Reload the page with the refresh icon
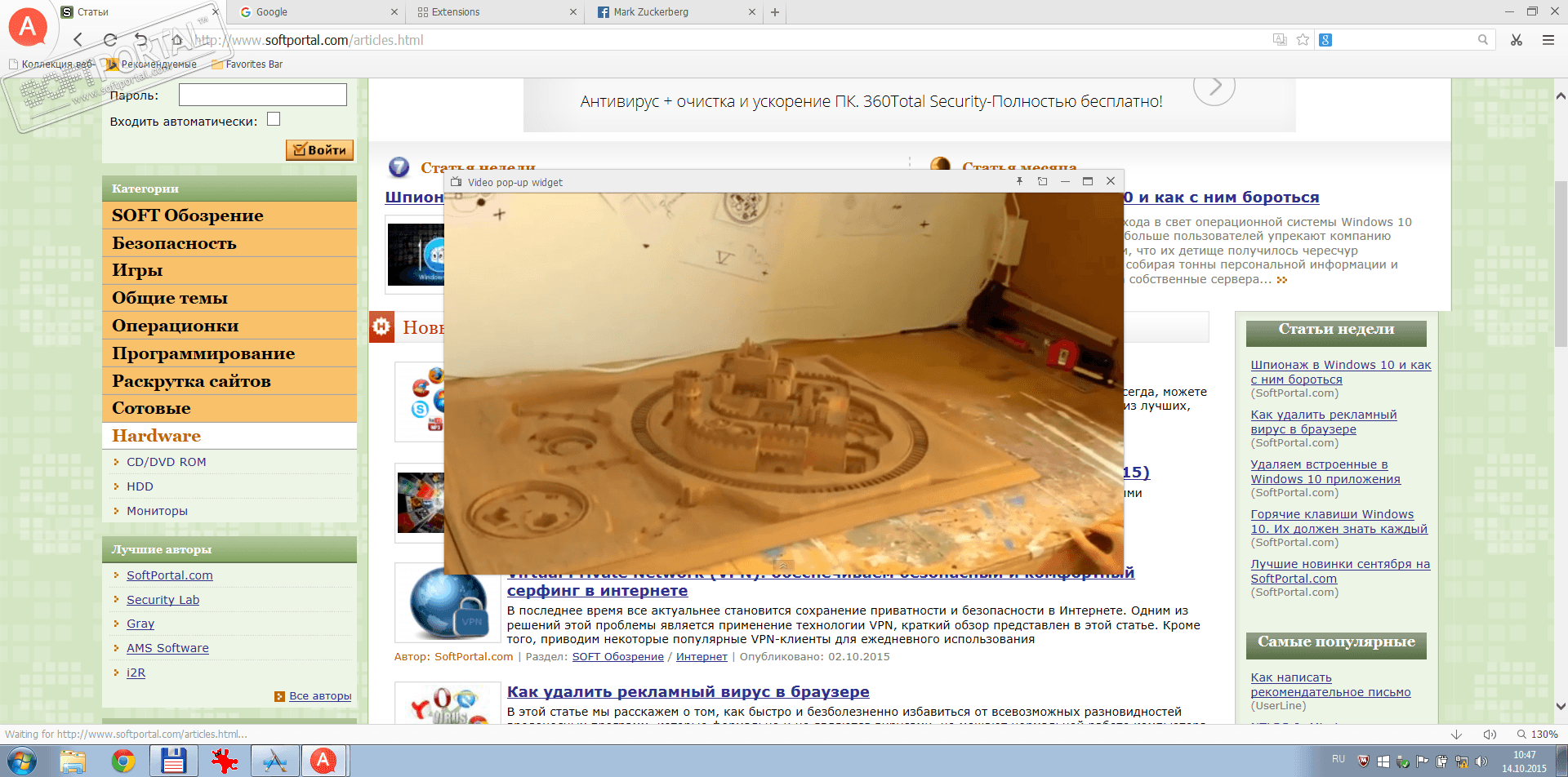Viewport: 1568px width, 777px height. 110,39
